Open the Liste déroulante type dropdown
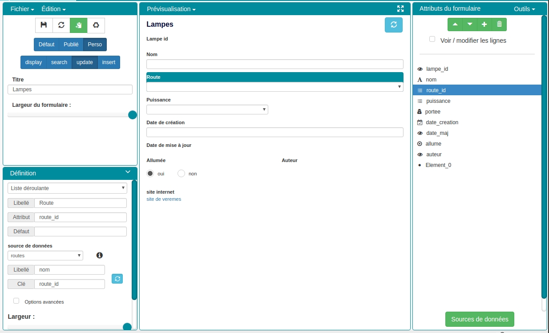Screen dimensions: 549x333 (x=67, y=188)
